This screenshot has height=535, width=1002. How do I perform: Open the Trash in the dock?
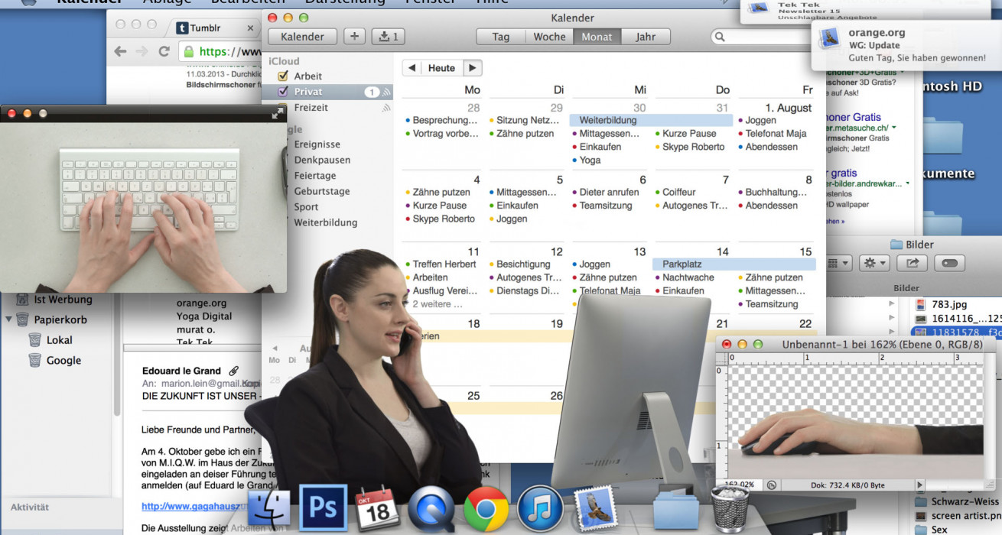pos(730,508)
